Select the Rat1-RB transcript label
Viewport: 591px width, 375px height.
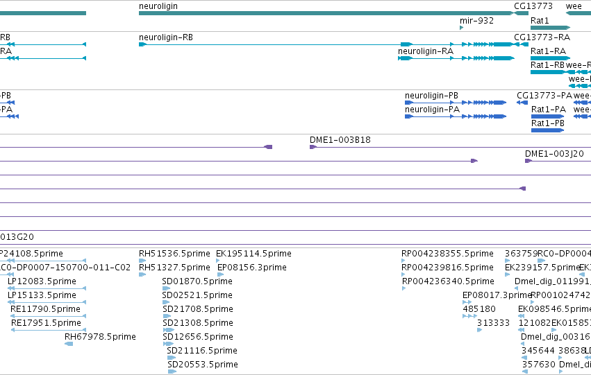[x=547, y=65]
